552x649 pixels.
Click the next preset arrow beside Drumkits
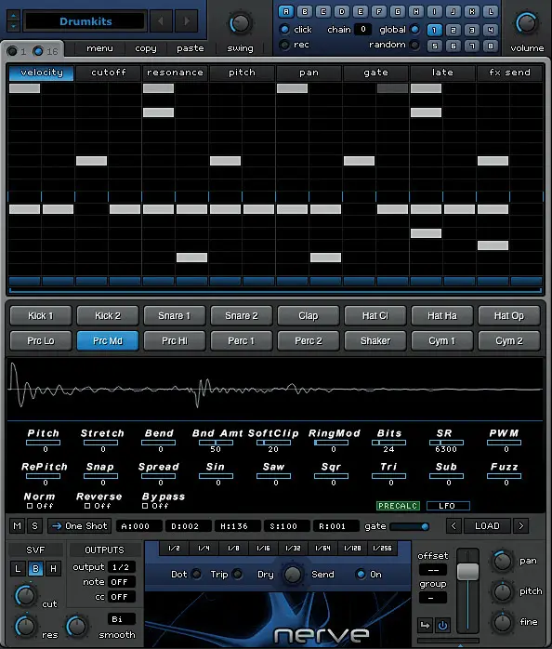[186, 20]
